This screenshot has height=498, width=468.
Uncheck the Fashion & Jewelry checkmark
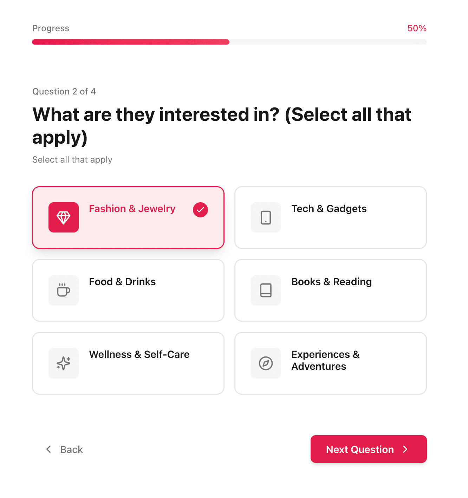(x=200, y=210)
